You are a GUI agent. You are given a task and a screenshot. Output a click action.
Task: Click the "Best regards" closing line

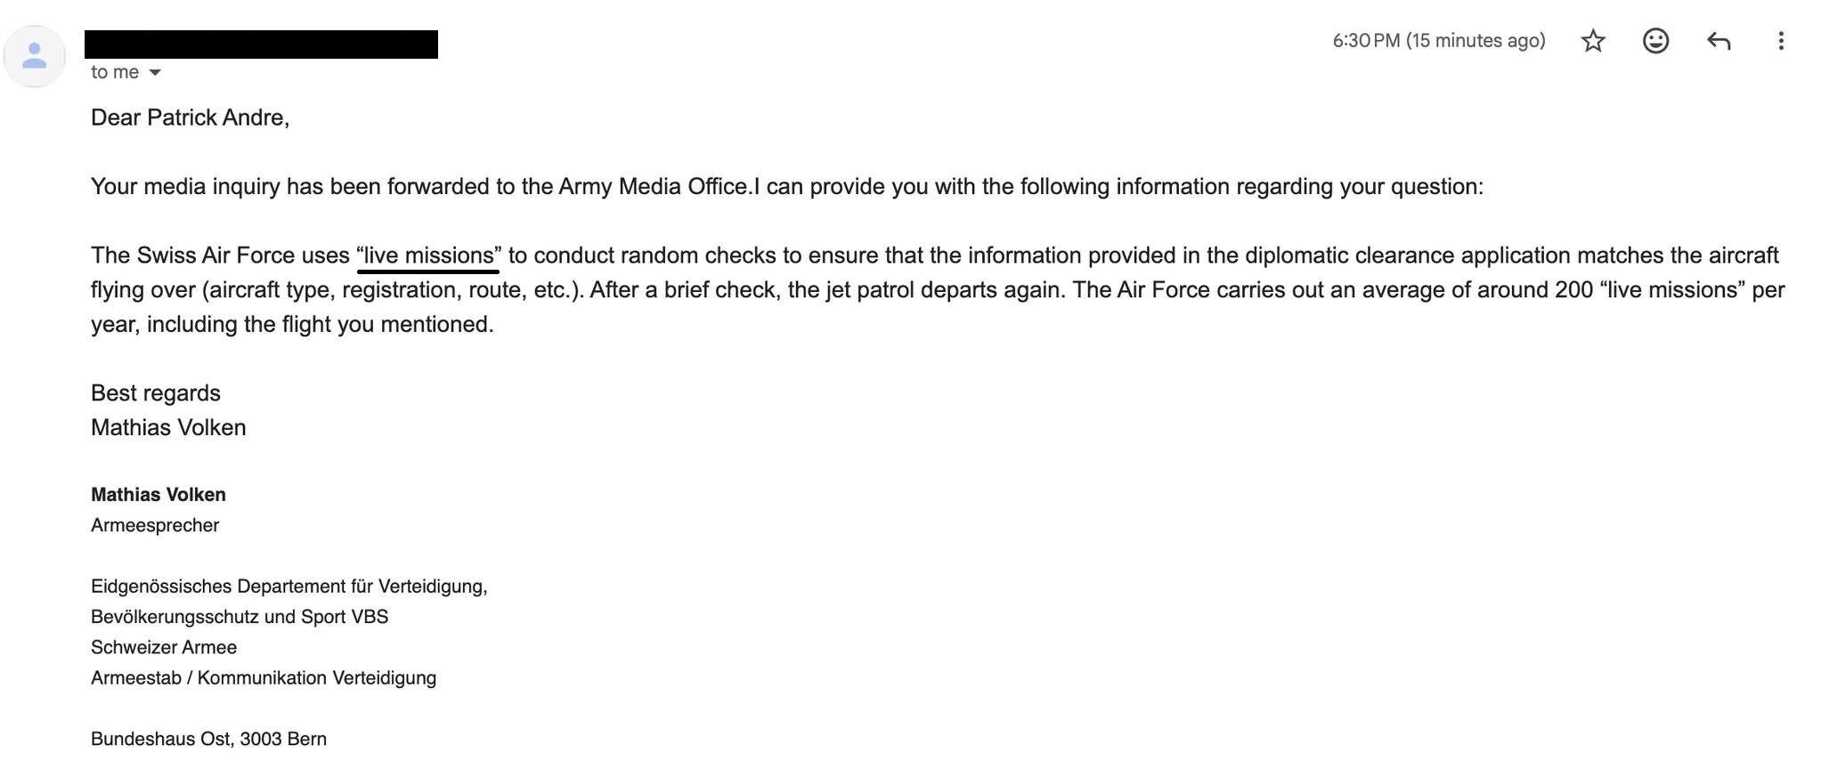156,393
